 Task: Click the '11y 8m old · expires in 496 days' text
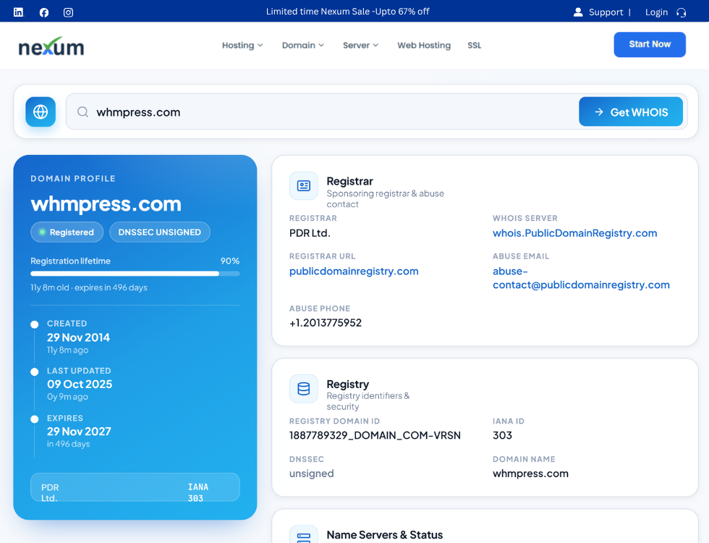coord(89,288)
